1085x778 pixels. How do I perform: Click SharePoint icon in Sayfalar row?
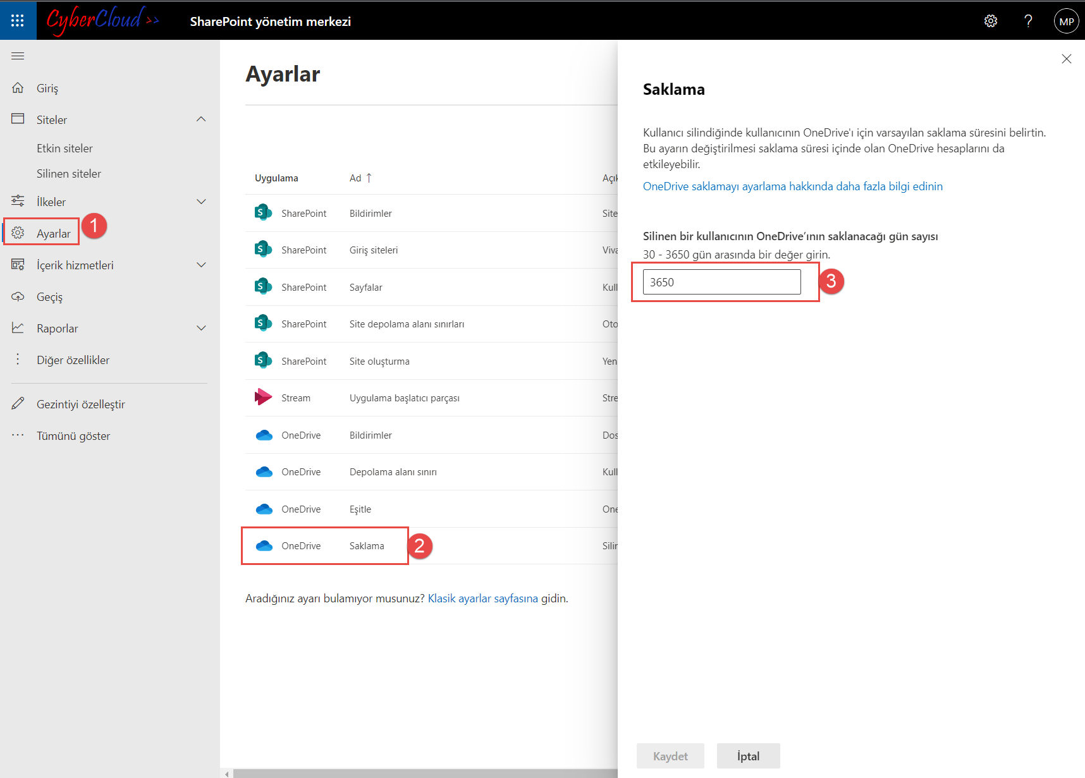tap(263, 286)
